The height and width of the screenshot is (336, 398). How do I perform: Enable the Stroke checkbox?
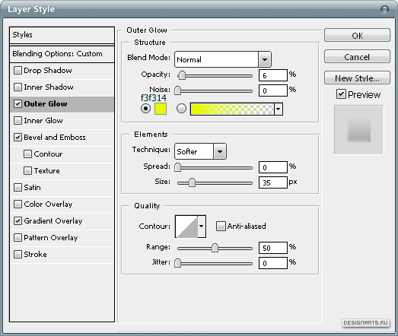(18, 255)
